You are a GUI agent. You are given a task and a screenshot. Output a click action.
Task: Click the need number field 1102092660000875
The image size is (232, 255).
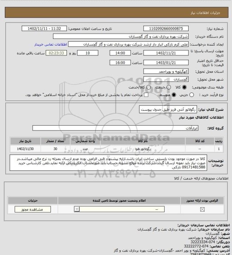click(x=166, y=29)
